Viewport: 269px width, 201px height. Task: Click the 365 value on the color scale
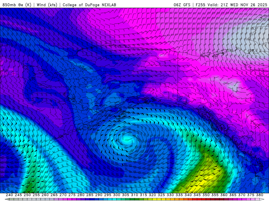tap(233, 195)
